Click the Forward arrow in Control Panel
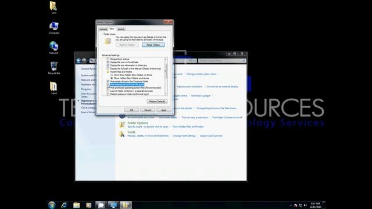372x209 pixels. 84,61
